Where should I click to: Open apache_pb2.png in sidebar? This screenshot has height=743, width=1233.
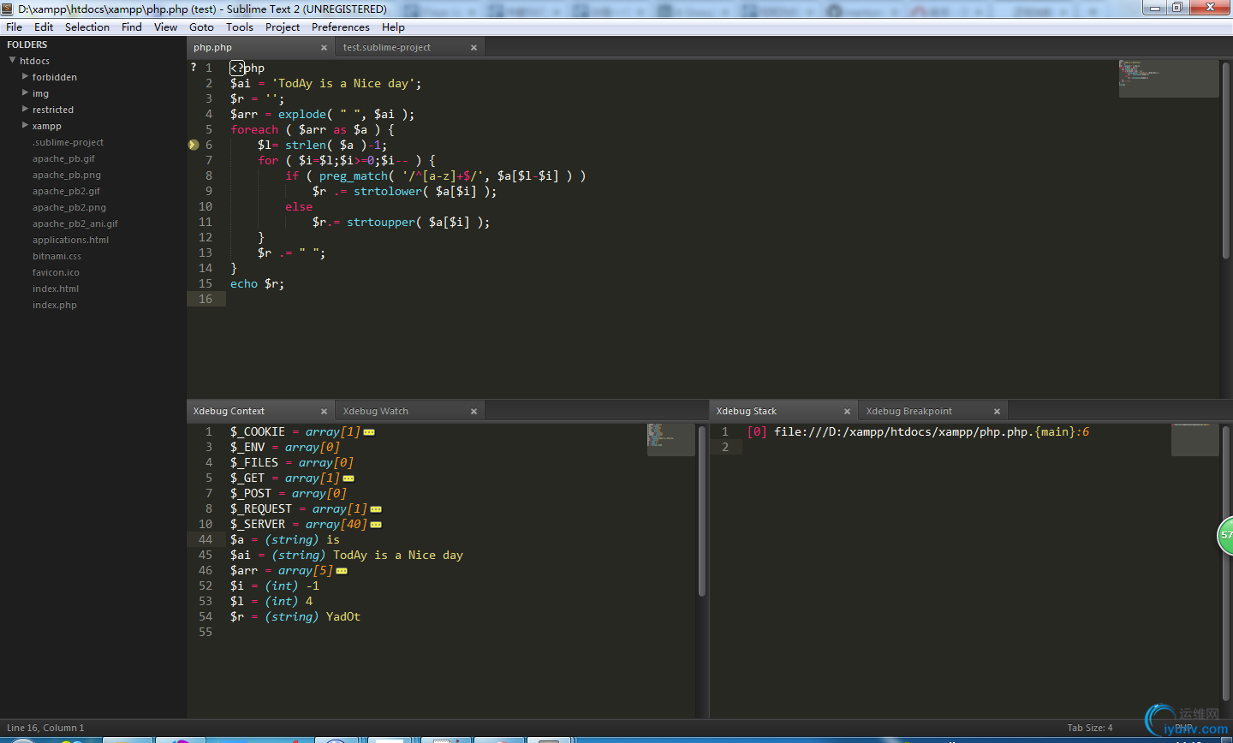69,207
